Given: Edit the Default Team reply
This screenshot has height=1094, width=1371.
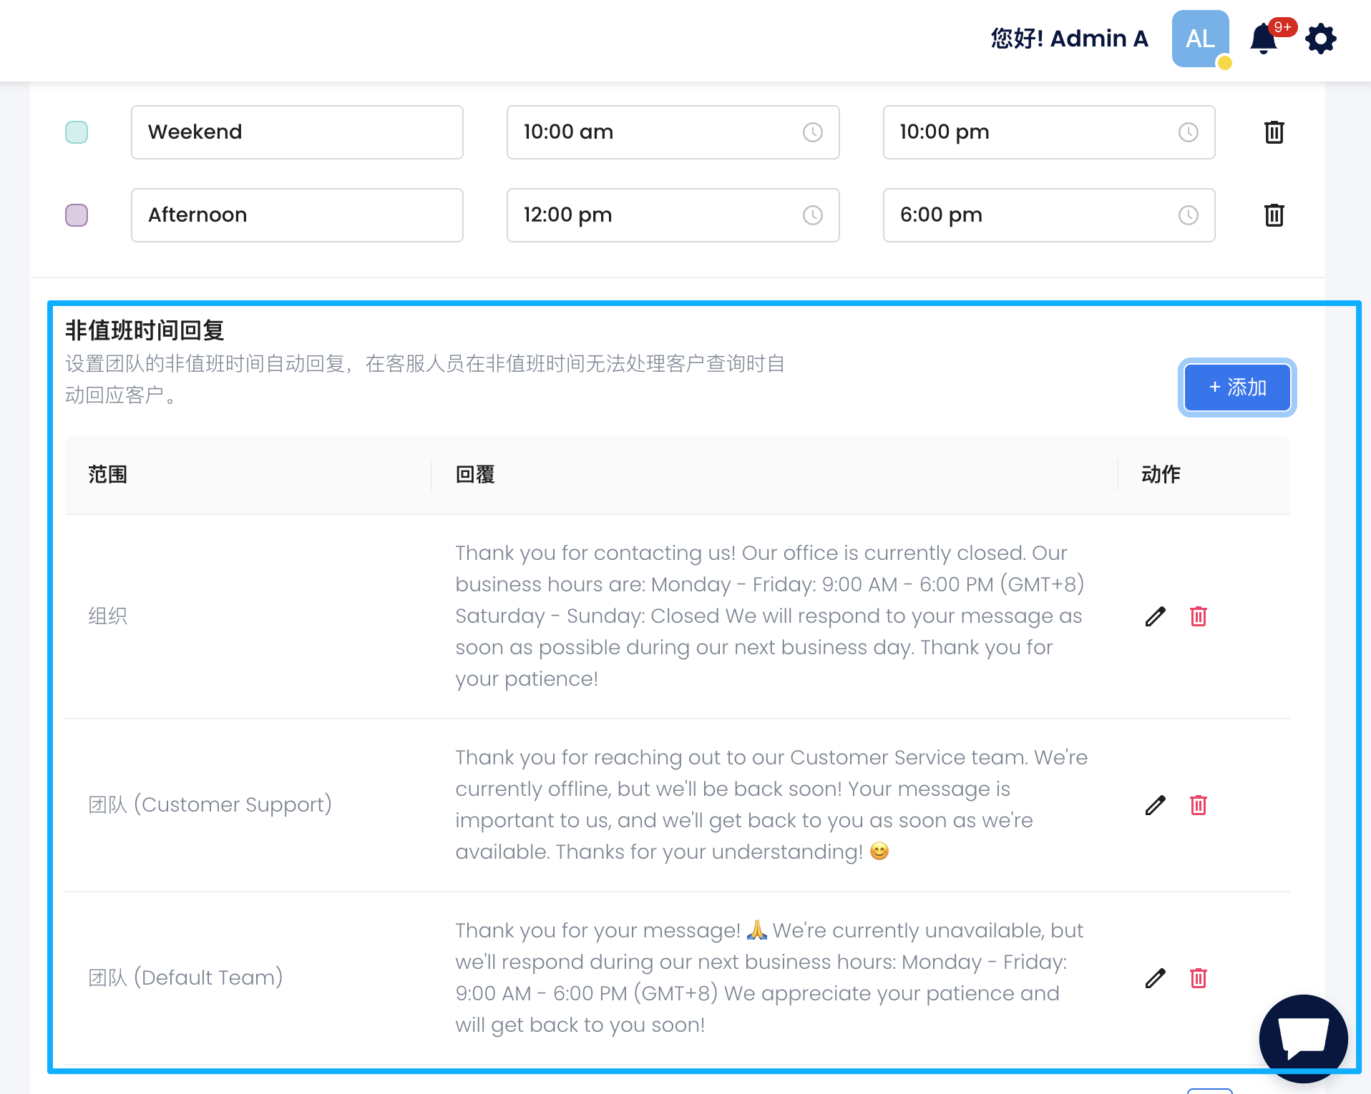Looking at the screenshot, I should tap(1155, 978).
